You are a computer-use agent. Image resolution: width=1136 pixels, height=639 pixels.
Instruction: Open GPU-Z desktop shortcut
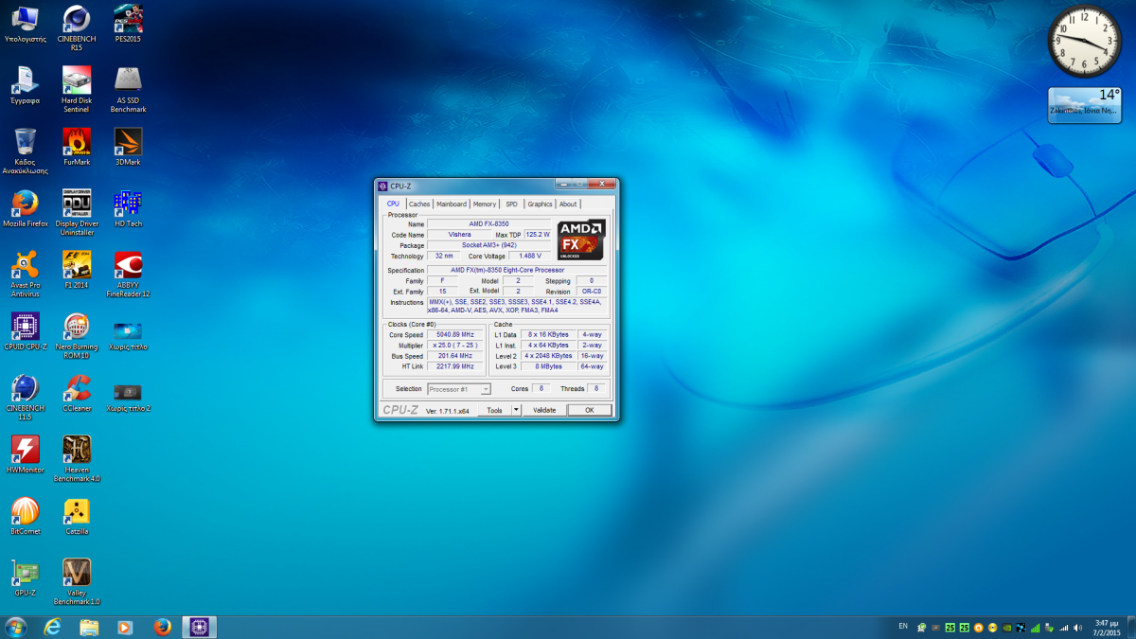pyautogui.click(x=26, y=577)
